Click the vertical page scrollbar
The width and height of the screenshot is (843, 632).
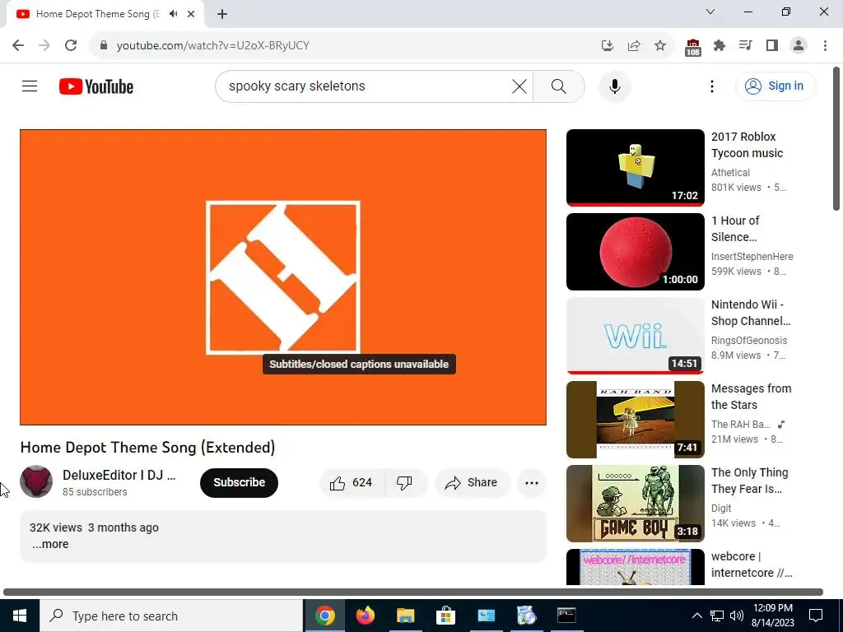click(x=836, y=138)
